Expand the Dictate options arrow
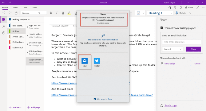 tap(190, 13)
